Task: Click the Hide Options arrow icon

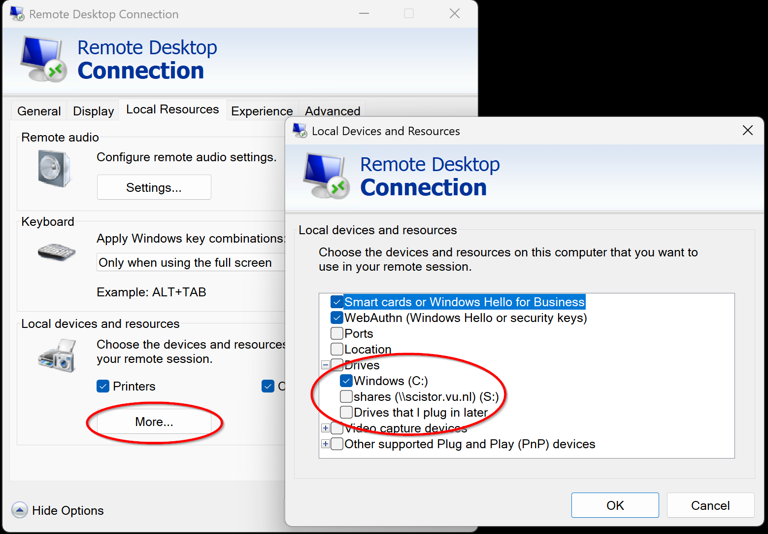Action: (20, 510)
